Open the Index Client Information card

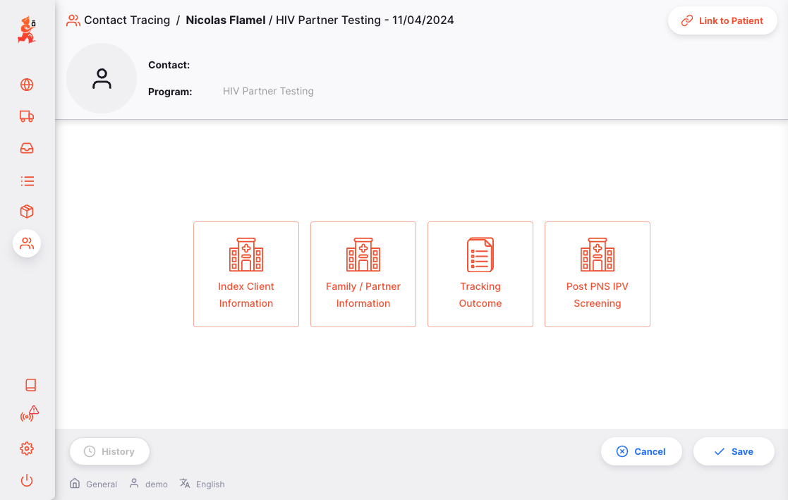(x=246, y=274)
